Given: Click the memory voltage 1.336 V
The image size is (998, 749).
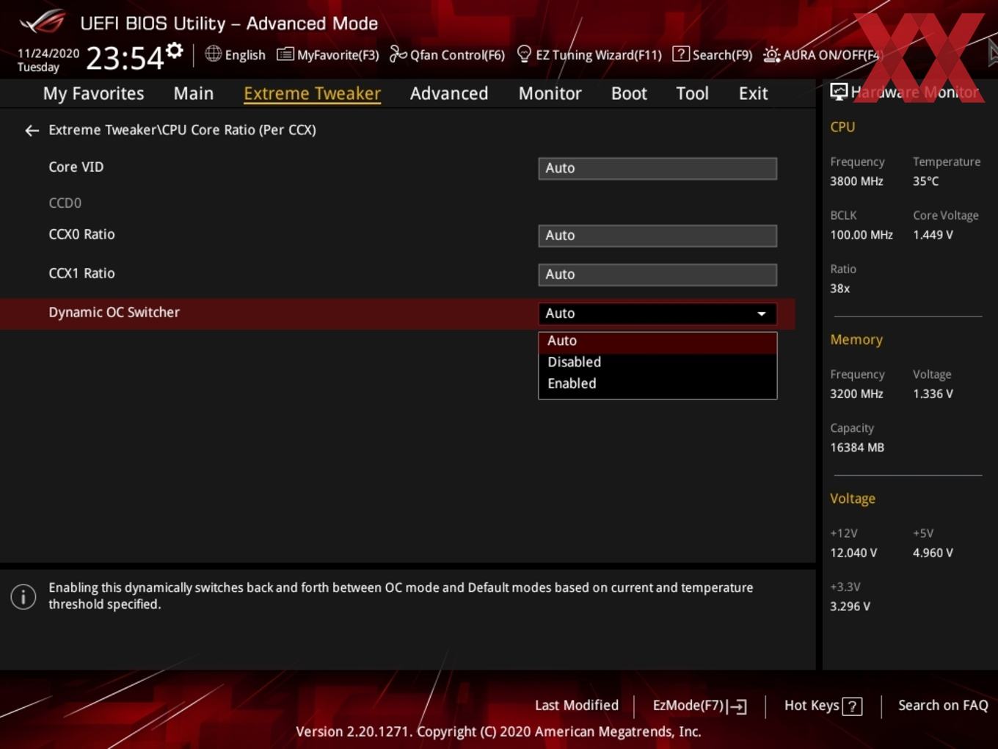Looking at the screenshot, I should pyautogui.click(x=933, y=394).
